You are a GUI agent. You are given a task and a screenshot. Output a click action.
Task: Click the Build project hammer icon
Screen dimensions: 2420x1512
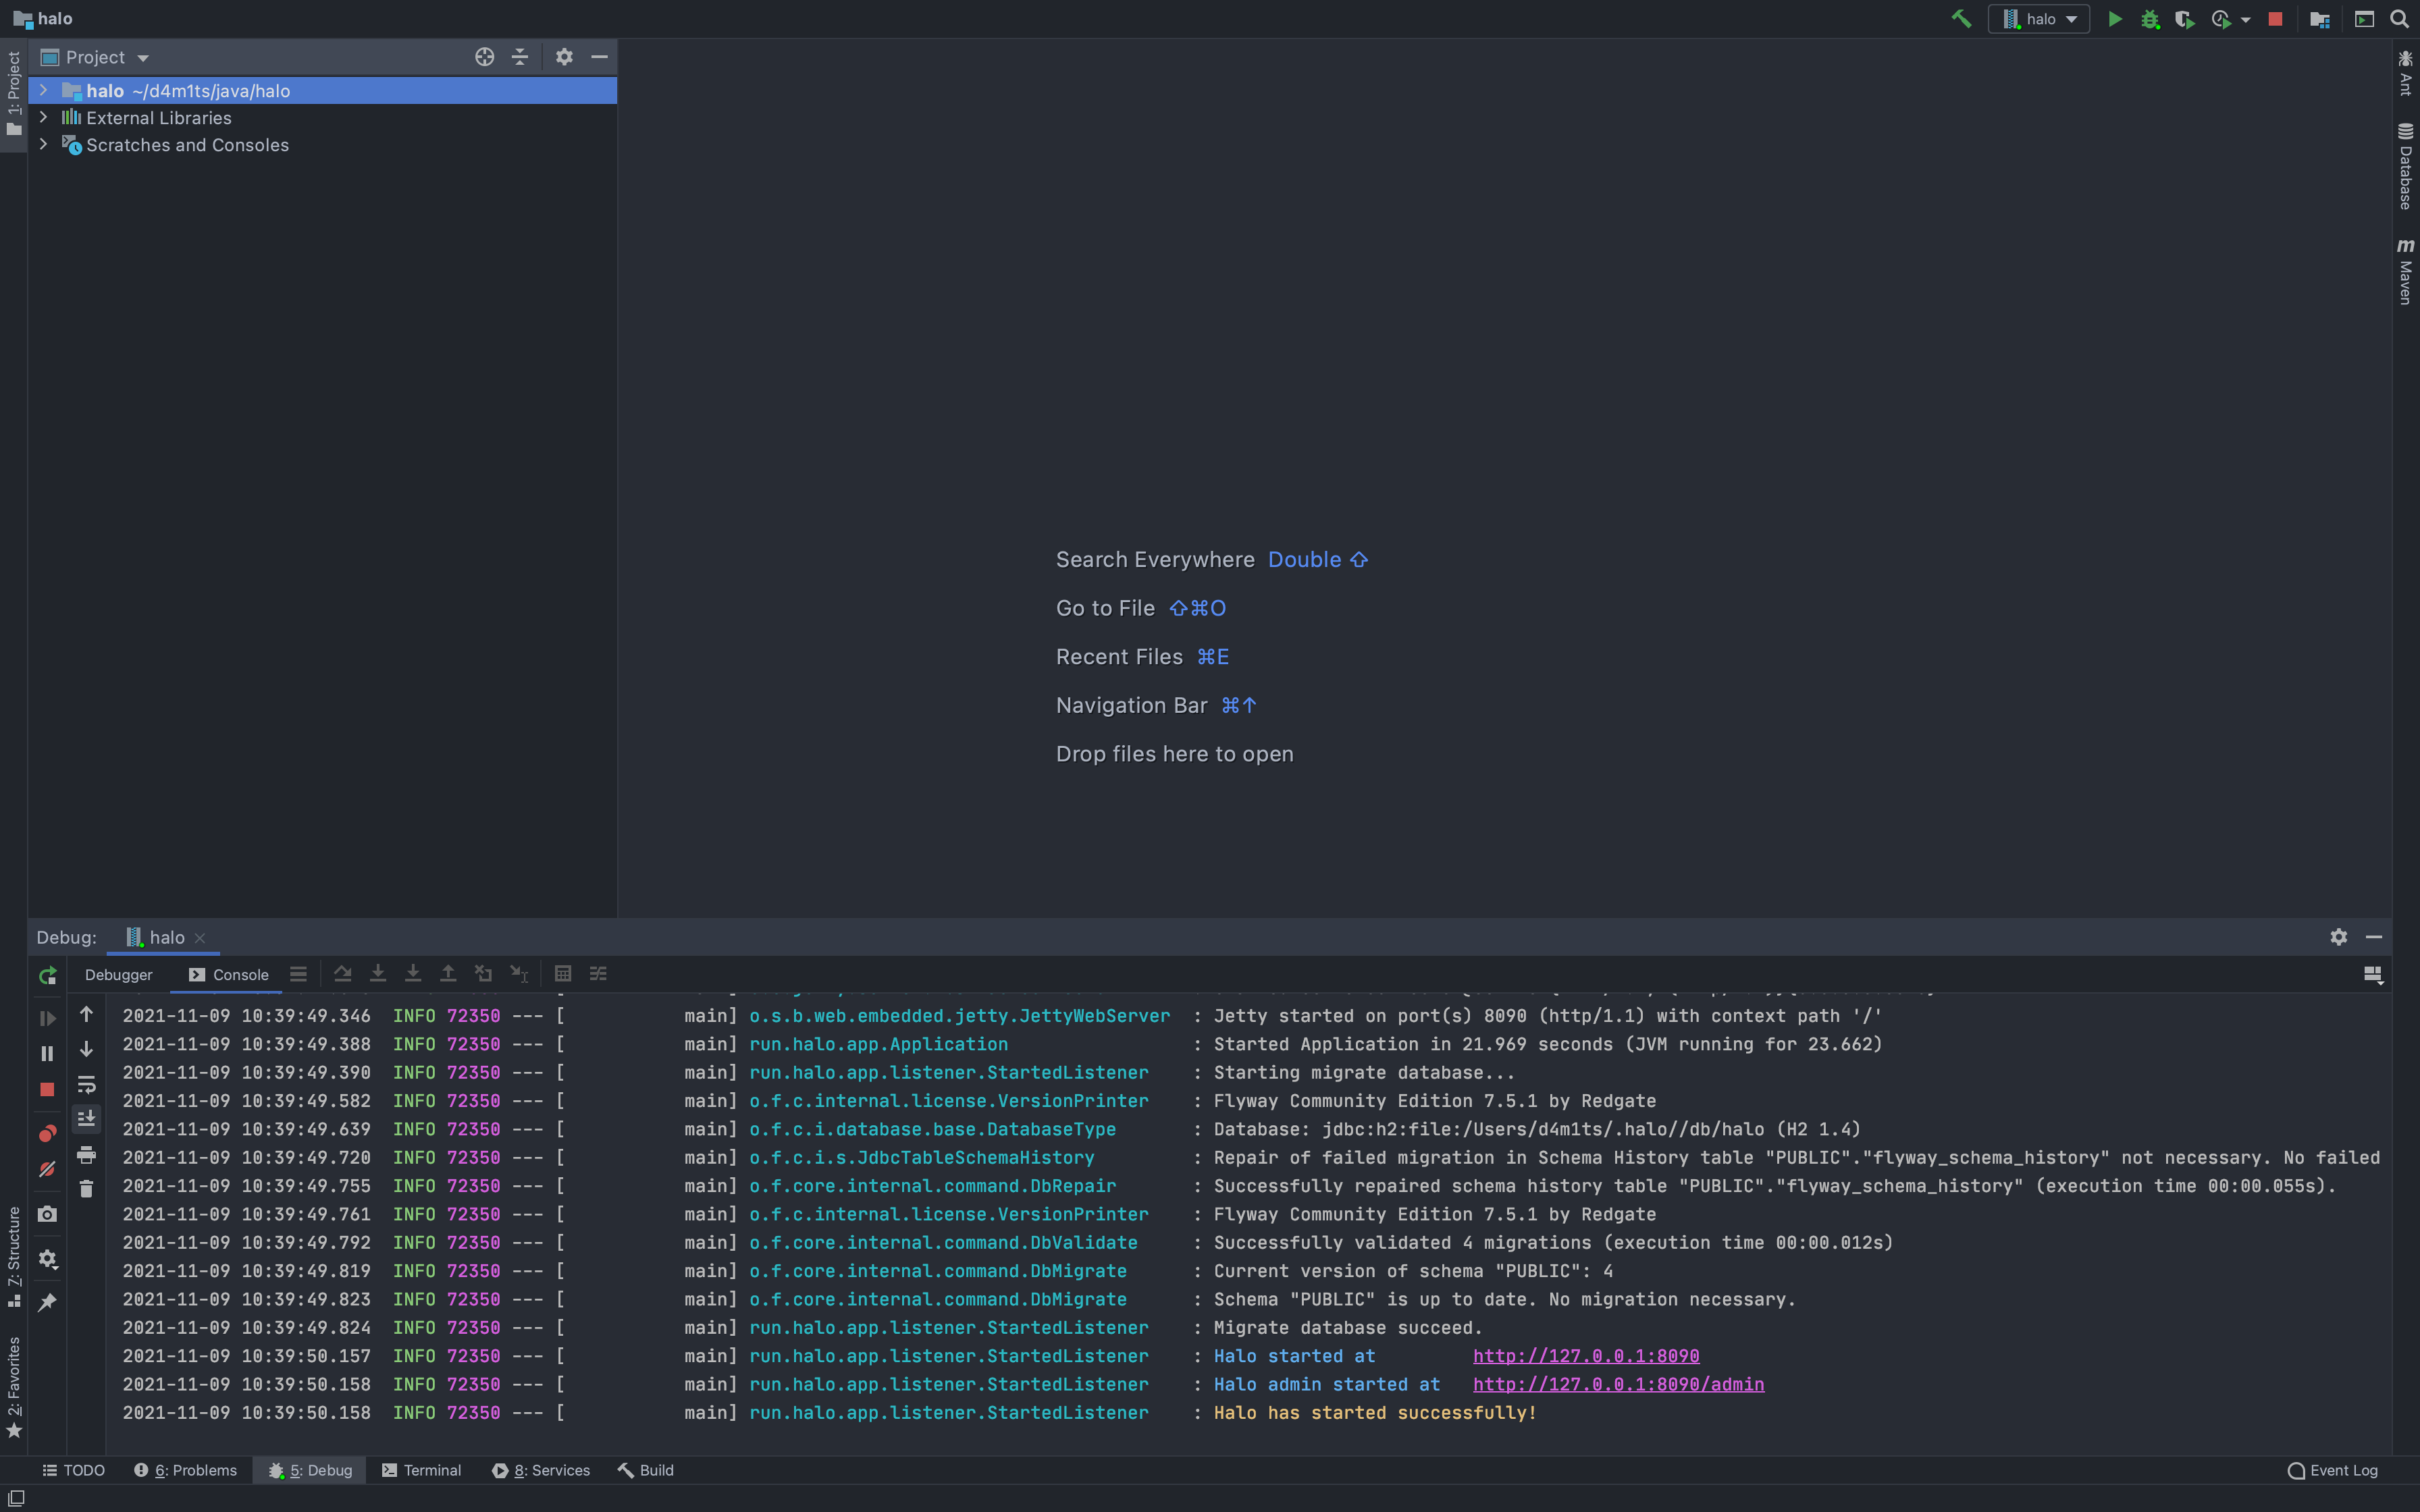1961,19
